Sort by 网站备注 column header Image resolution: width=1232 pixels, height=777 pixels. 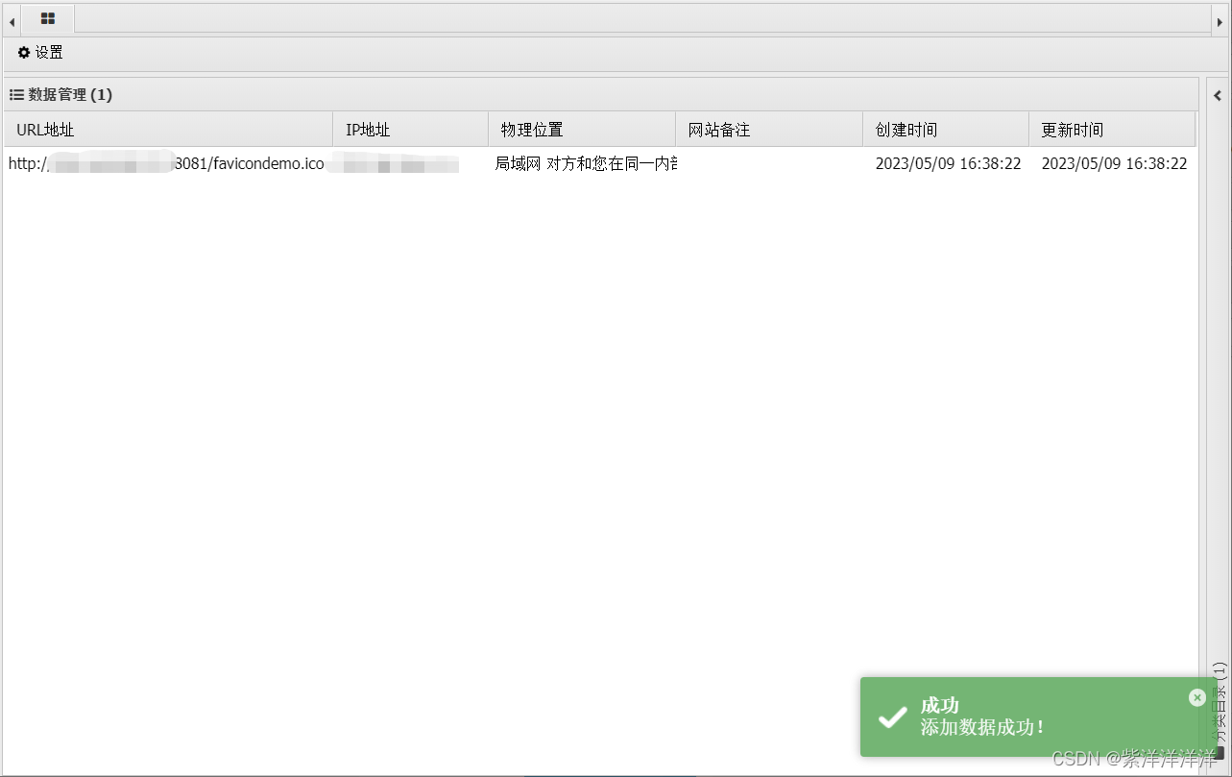coord(769,130)
